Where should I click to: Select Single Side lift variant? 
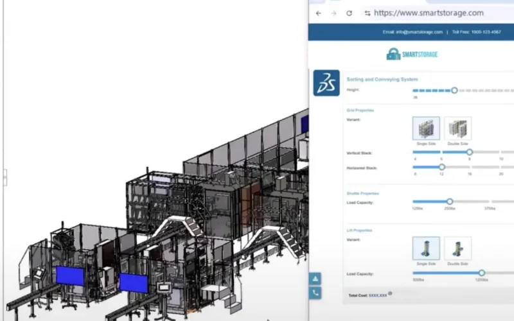pos(426,248)
